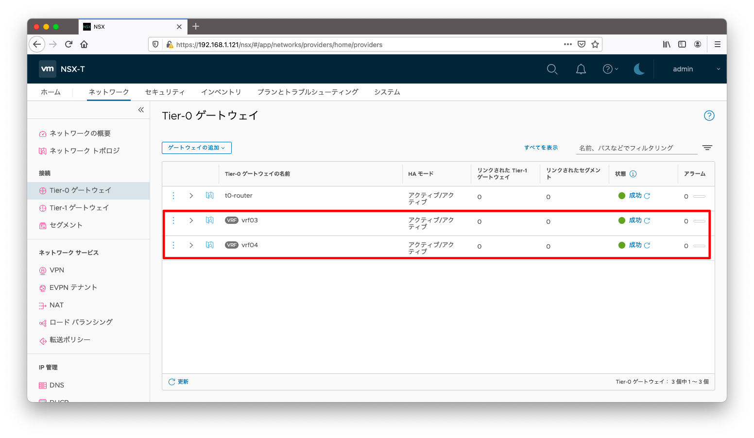
Task: Go back in the browser
Action: pyautogui.click(x=37, y=44)
